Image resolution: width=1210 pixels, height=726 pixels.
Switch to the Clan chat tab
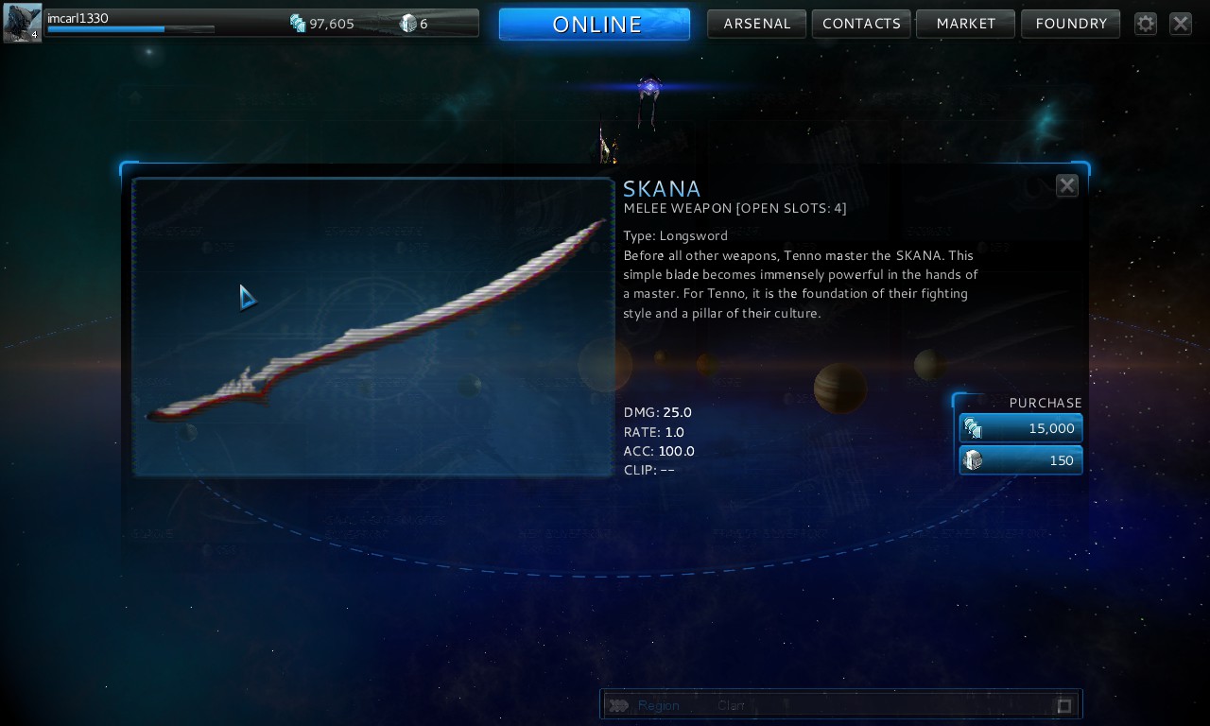(x=731, y=705)
